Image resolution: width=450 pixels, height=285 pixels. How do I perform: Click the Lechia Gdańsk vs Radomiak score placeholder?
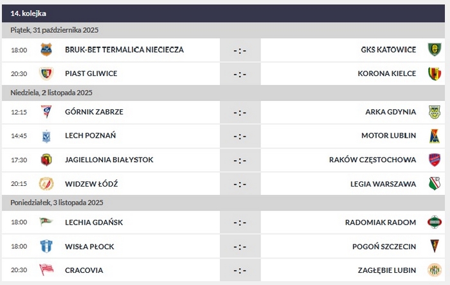[240, 223]
